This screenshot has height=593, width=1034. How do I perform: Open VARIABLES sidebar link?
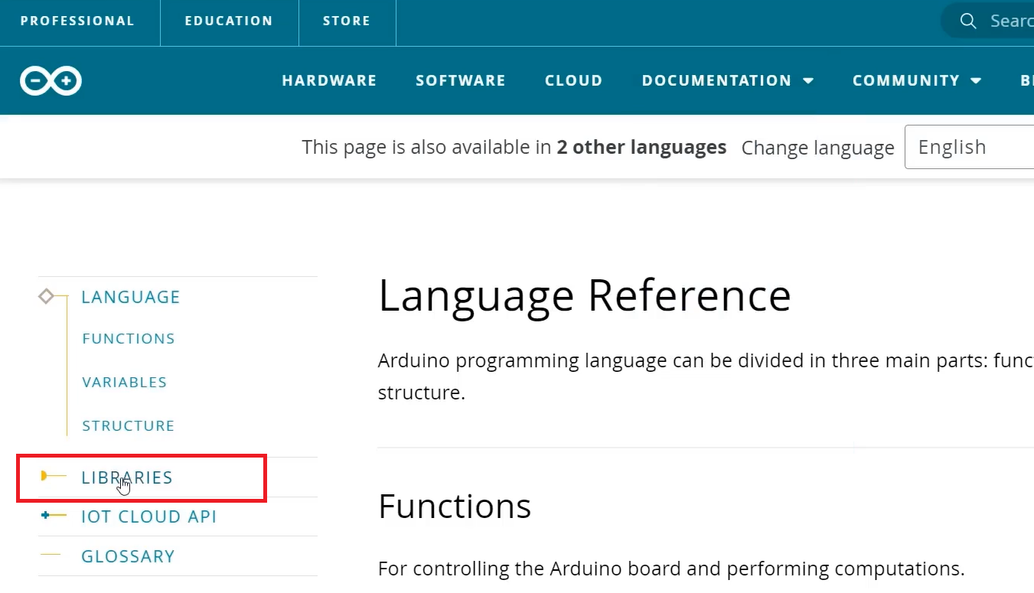pyautogui.click(x=125, y=382)
